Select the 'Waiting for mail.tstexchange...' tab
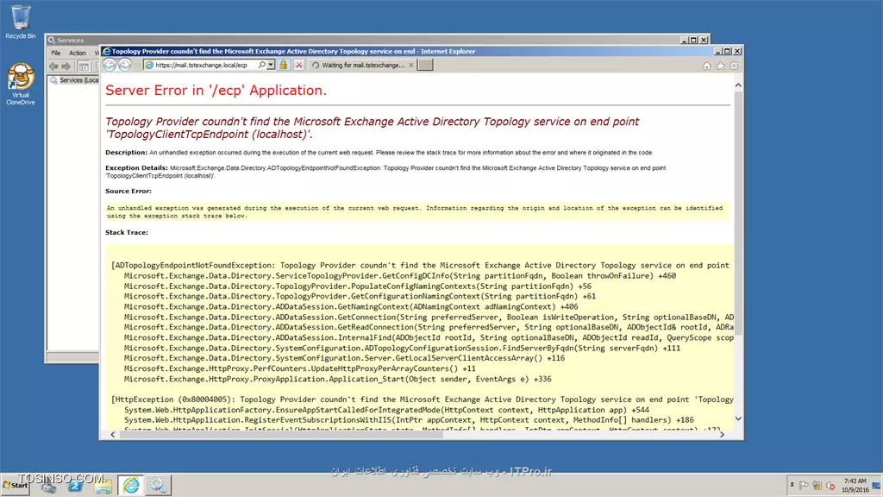This screenshot has width=883, height=497. click(363, 66)
